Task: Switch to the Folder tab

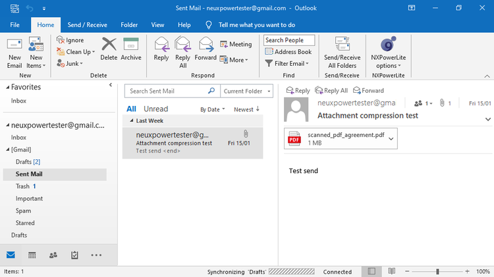Action: 129,25
